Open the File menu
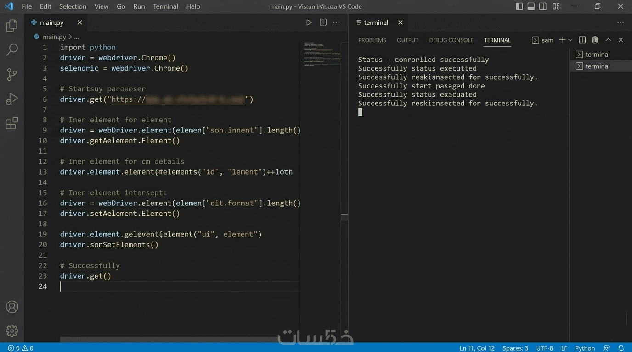The height and width of the screenshot is (352, 632). pos(27,6)
